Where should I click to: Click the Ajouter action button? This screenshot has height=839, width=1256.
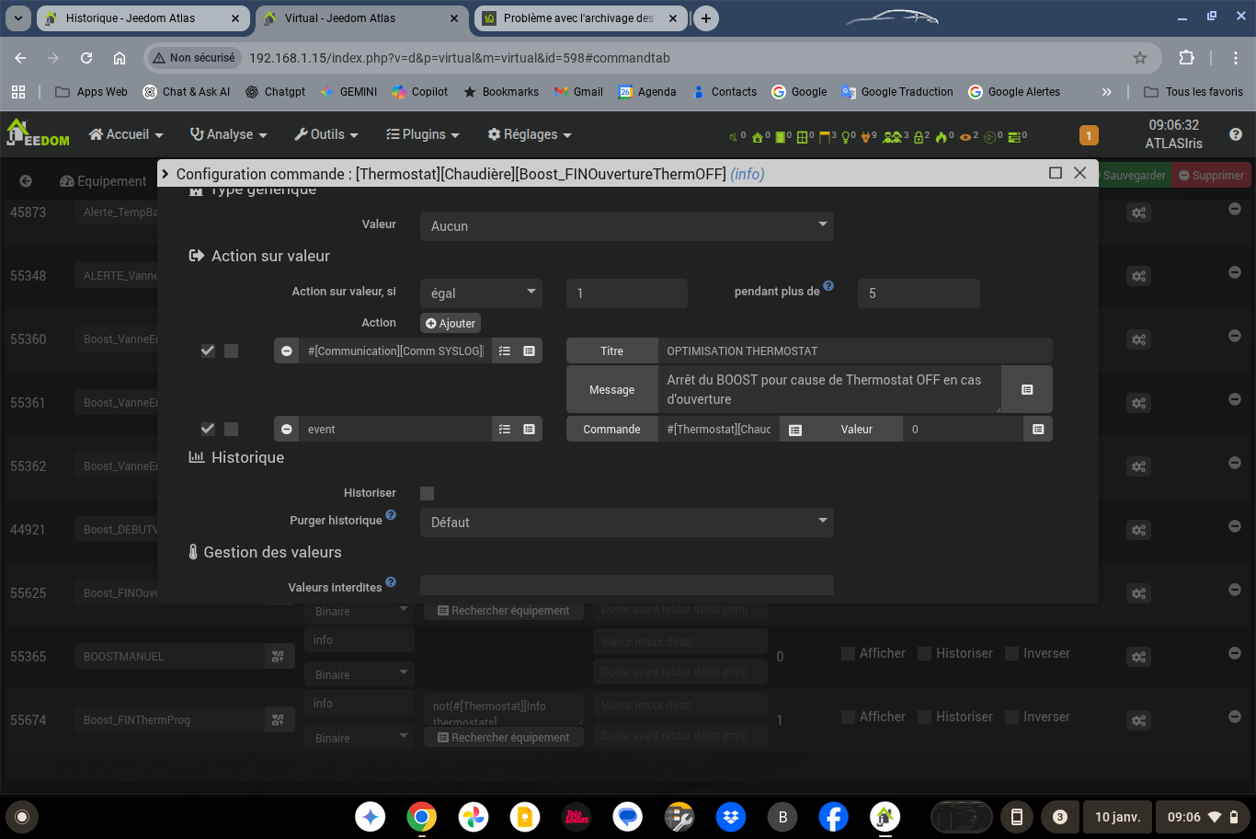pyautogui.click(x=451, y=324)
